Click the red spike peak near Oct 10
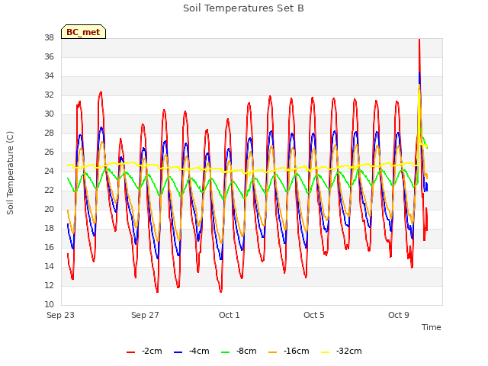This screenshot has height=366, width=488. coord(419,40)
